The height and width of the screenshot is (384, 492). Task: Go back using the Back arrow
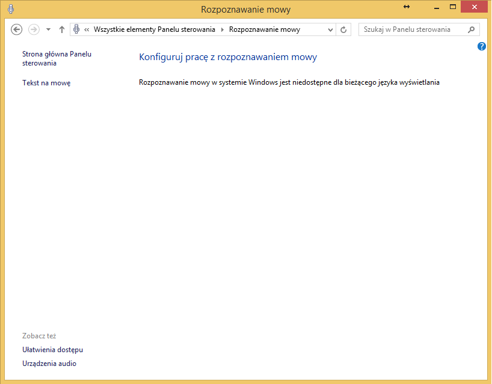pos(16,29)
